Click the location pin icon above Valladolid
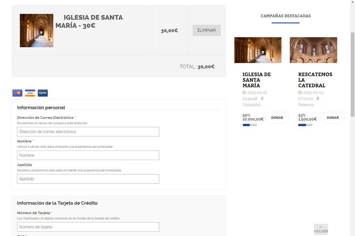Screen dimensions: 355x236 [262, 99]
